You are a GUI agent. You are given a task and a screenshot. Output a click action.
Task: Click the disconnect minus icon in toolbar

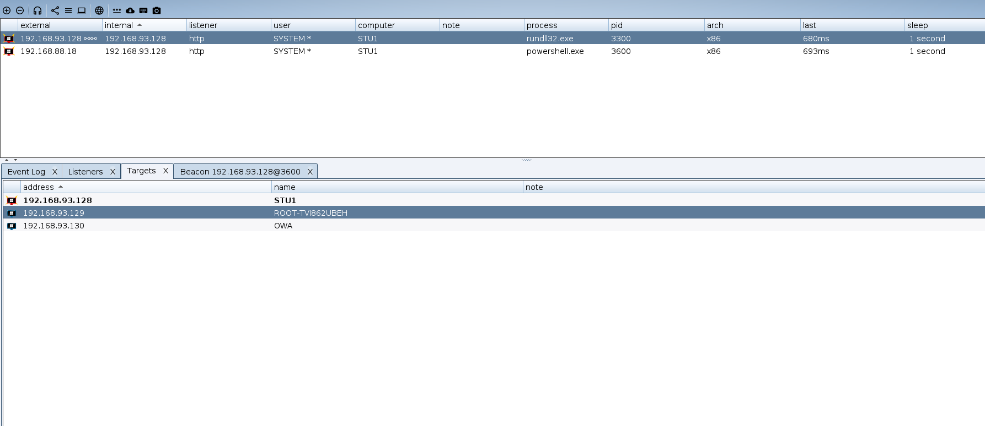[x=20, y=10]
